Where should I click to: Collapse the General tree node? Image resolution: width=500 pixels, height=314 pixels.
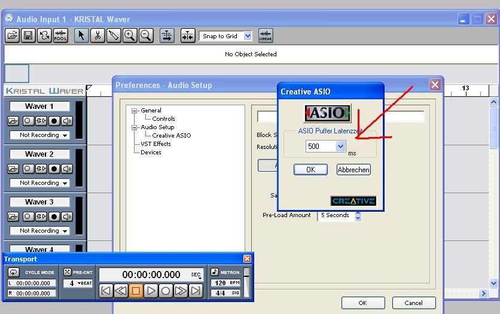134,111
